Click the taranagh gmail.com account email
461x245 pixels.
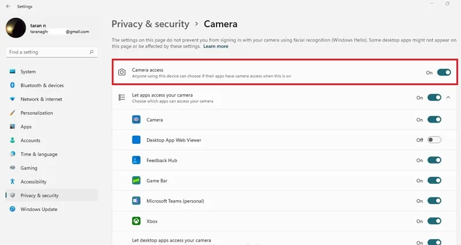pyautogui.click(x=60, y=32)
